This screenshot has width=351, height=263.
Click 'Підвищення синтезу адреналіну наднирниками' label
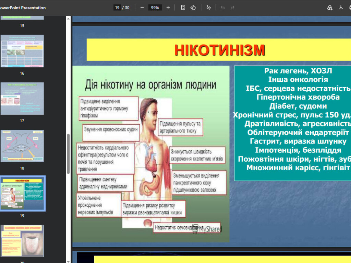(105, 183)
